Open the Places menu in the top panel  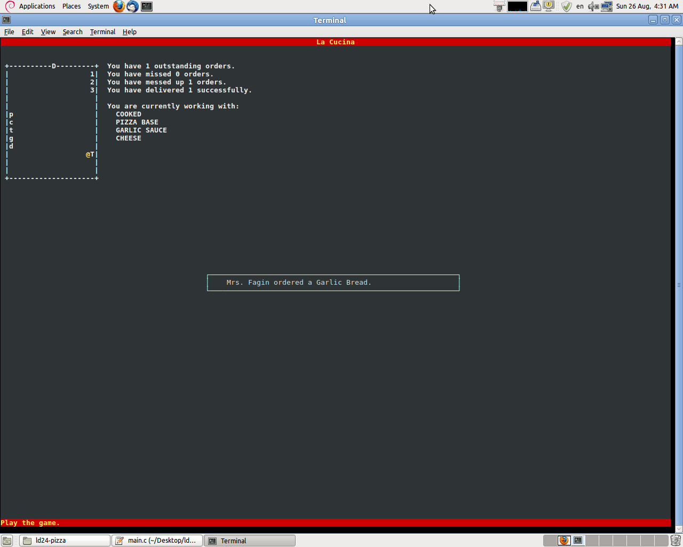click(71, 6)
